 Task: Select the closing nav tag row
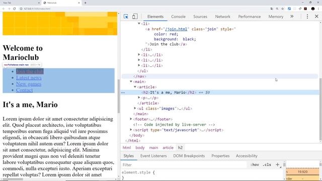[x=220, y=76]
